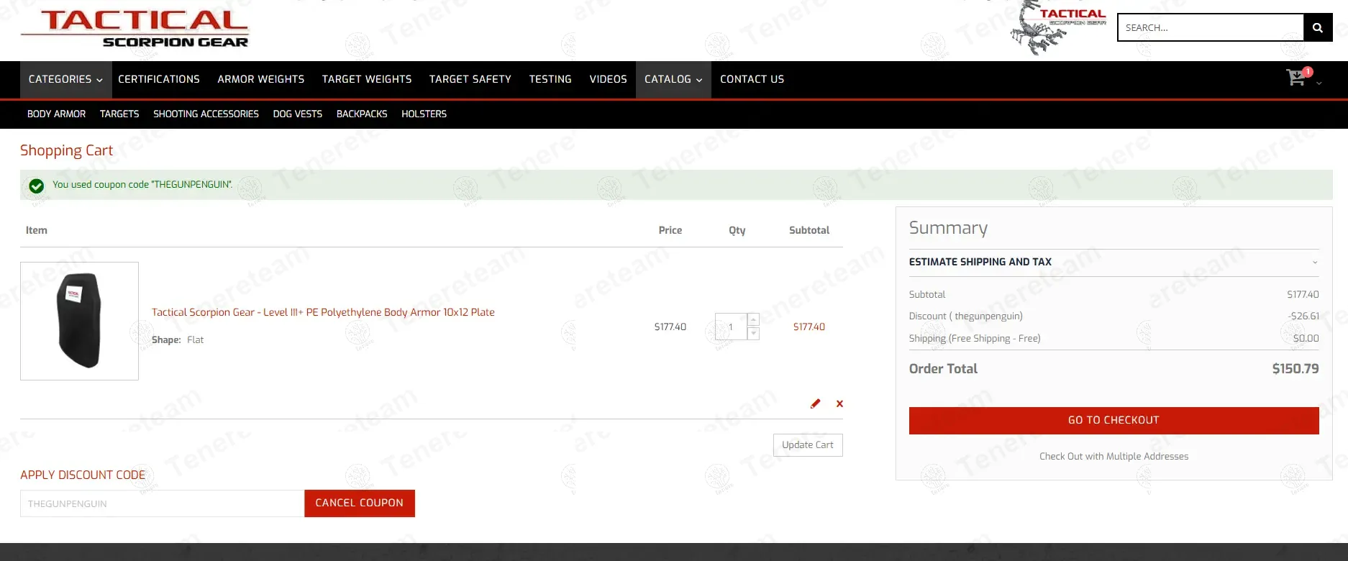Screen dimensions: 1348x561
Task: Click 'Shipping (Free Shipping - Free)' text
Action: point(975,338)
